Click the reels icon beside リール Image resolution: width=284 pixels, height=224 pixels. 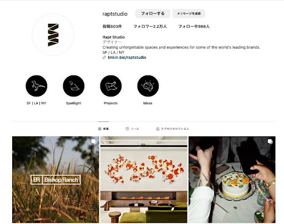[x=127, y=129]
